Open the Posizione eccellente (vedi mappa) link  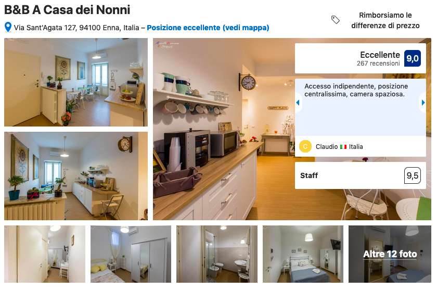point(208,28)
